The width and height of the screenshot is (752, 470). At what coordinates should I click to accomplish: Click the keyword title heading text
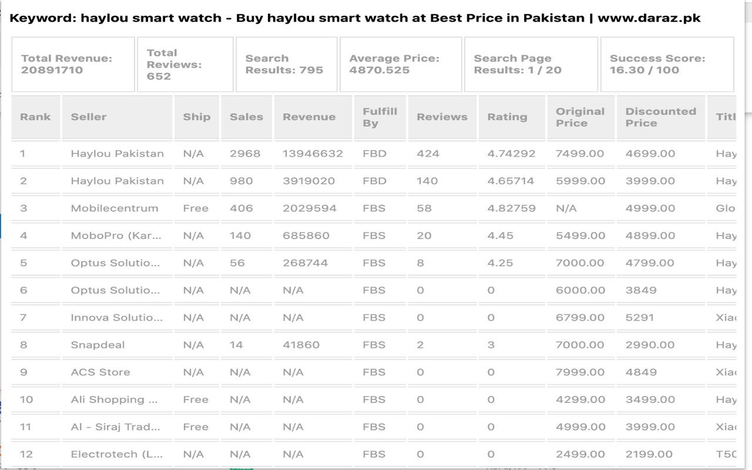pos(355,18)
